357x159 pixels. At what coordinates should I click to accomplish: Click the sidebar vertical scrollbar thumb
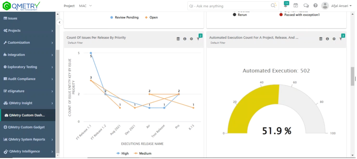(58, 102)
